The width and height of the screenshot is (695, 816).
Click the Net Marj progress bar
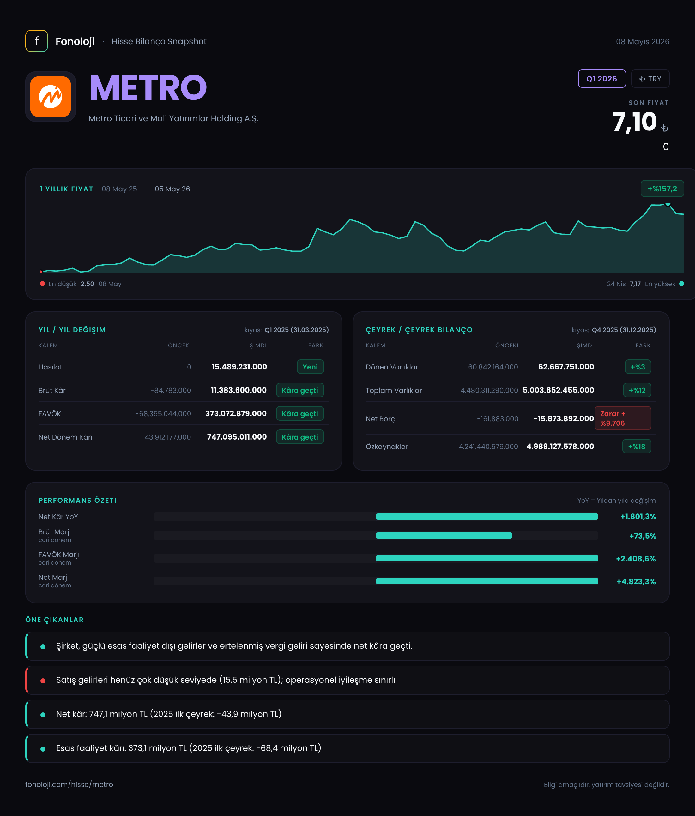(x=376, y=581)
